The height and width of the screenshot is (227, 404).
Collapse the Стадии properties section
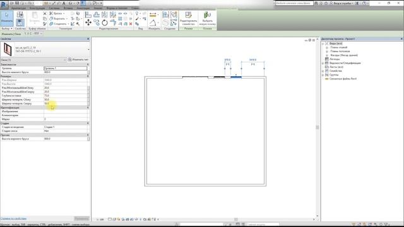pyautogui.click(x=88, y=124)
